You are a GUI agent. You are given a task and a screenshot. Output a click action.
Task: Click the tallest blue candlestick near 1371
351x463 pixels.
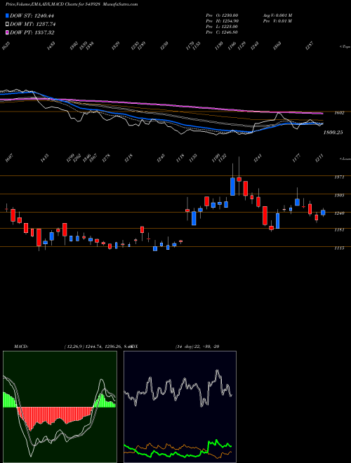tap(232, 187)
